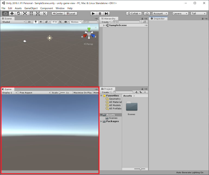This screenshot has height=175, width=209.
Task: Select the Scale tool
Action: [x=25, y=13]
